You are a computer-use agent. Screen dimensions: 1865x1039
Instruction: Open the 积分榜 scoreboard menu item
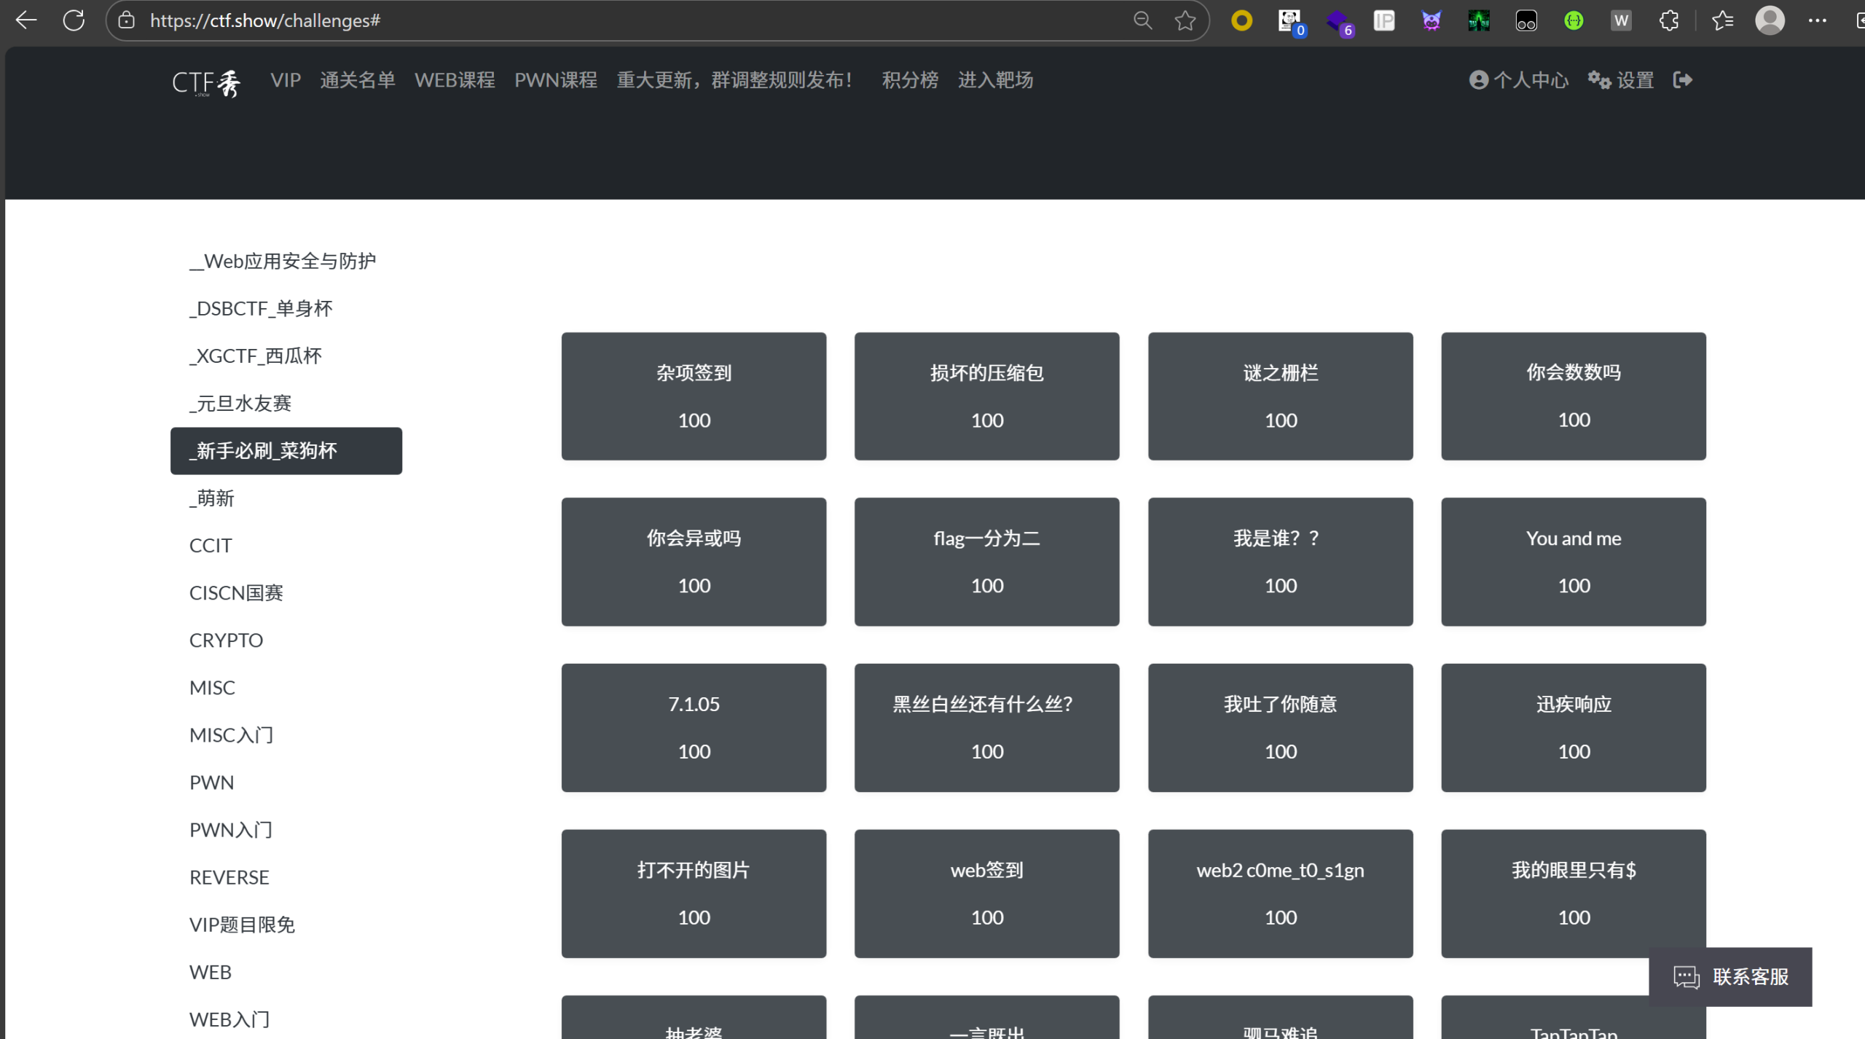pos(910,80)
